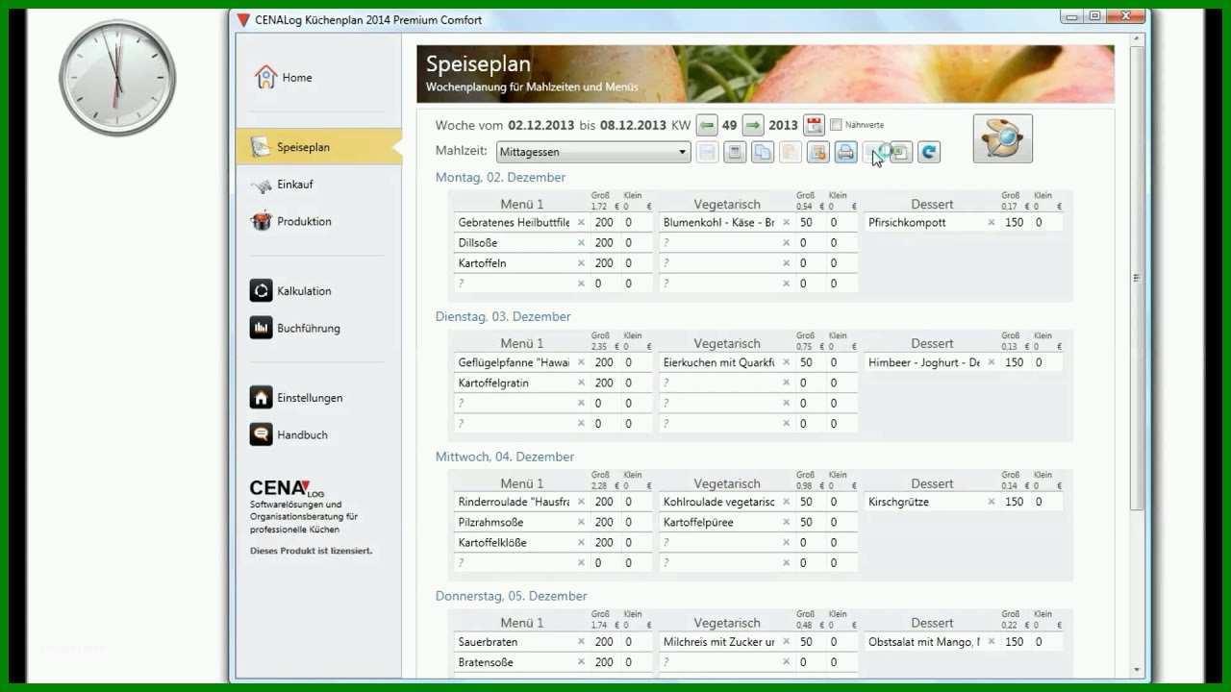This screenshot has width=1231, height=692.
Task: Click the heading Mittwoch, 04. Dezember
Action: click(505, 457)
